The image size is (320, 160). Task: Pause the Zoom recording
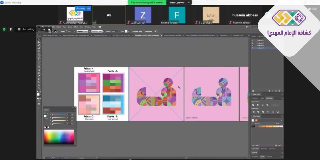44,29
